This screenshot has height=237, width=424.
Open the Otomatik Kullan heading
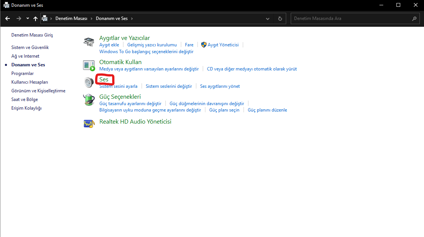point(120,62)
